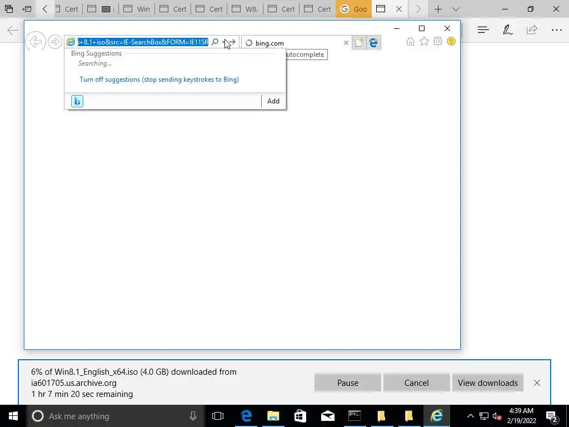This screenshot has width=569, height=427.
Task: Cancel the Win8.1 ISO download
Action: pyautogui.click(x=416, y=383)
